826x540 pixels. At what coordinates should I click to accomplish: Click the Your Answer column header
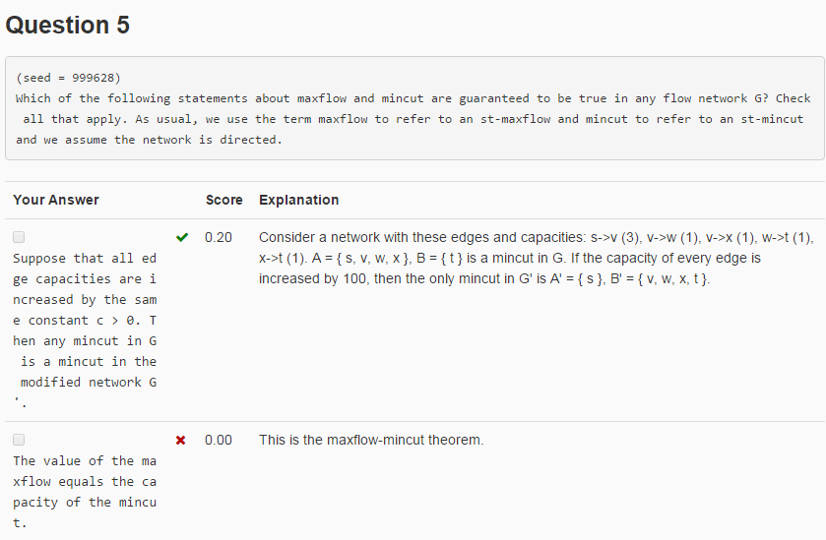click(x=56, y=200)
